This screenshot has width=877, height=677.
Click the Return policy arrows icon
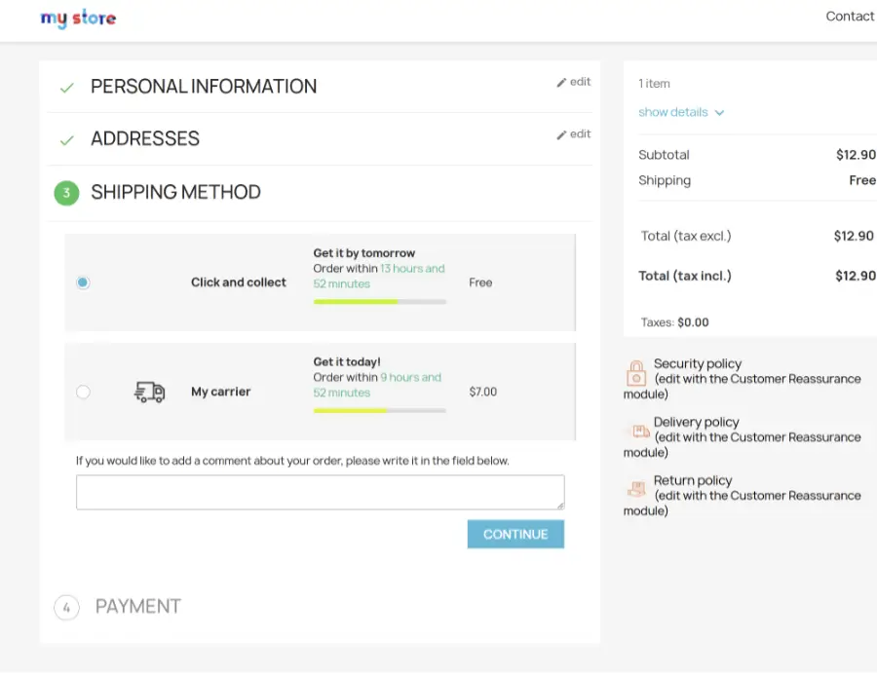coord(637,491)
